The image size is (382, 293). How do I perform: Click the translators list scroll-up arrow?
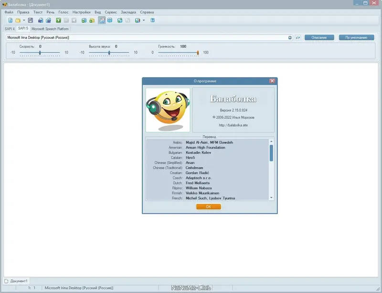[x=271, y=141]
